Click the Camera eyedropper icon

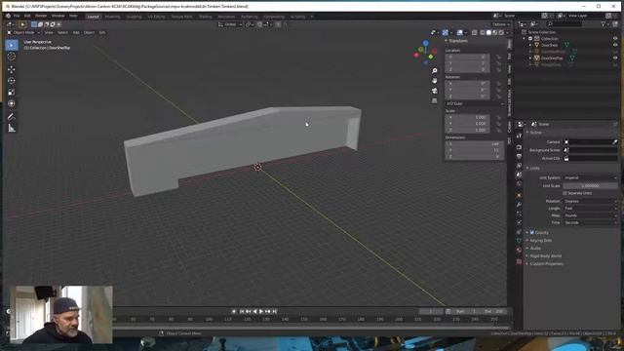[615, 141]
